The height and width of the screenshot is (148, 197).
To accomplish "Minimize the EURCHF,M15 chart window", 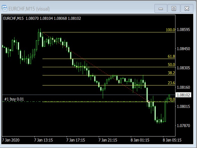I will click(x=161, y=8).
